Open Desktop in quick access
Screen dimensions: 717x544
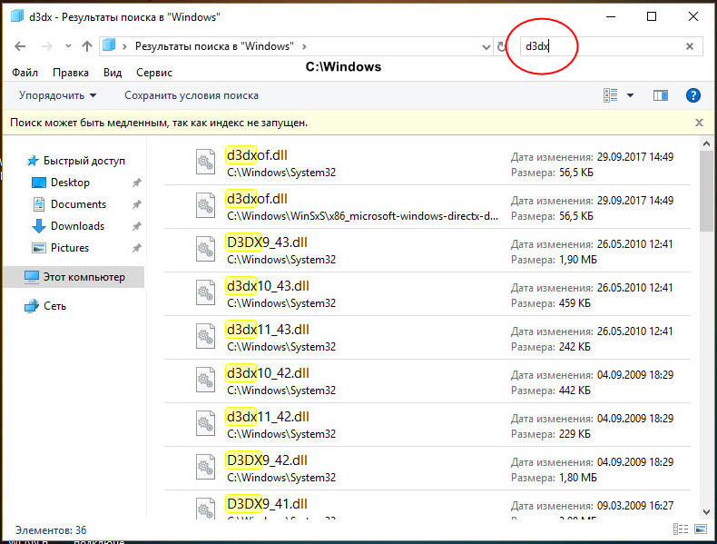click(x=70, y=183)
